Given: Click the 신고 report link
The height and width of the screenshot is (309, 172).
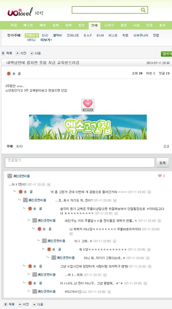Looking at the screenshot, I should (x=166, y=146).
